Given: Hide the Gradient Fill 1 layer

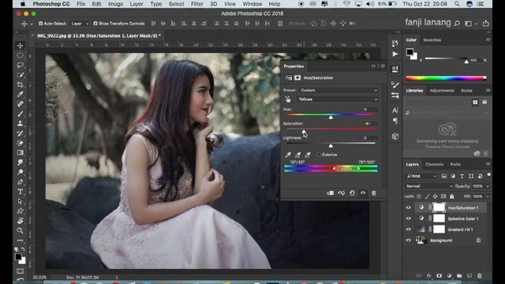Looking at the screenshot, I should click(x=409, y=230).
